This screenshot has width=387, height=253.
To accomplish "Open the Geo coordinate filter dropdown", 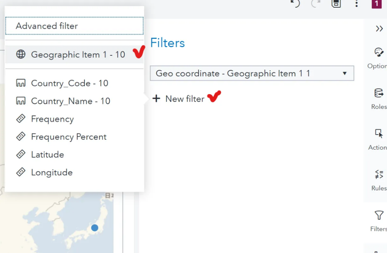I will [x=252, y=73].
